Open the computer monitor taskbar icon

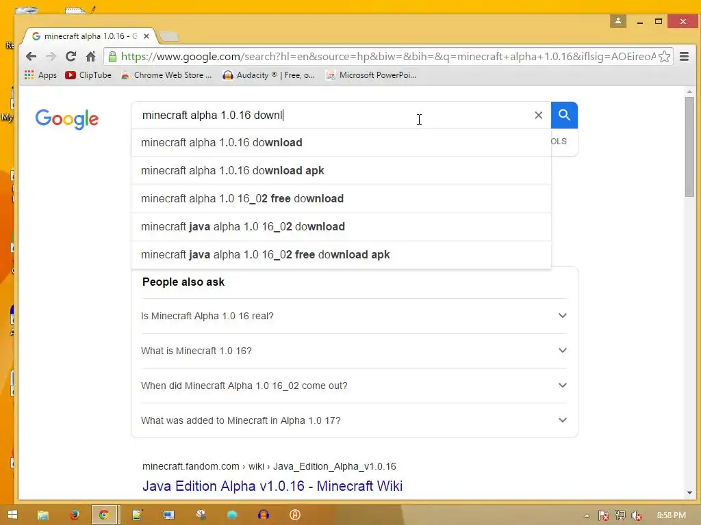coord(168,515)
